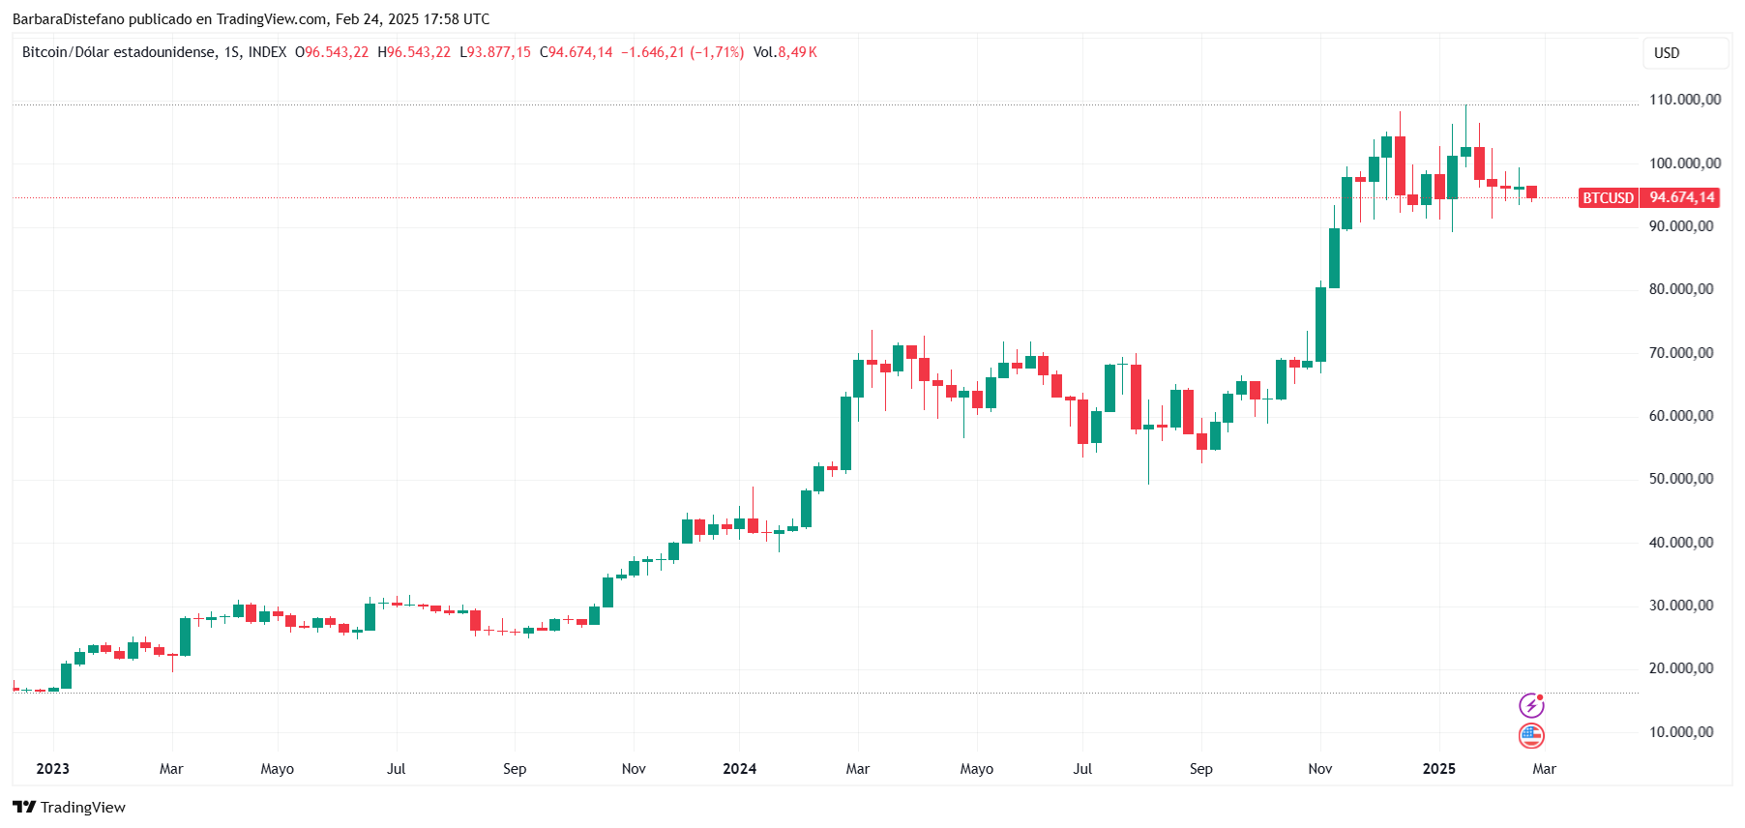Click the 2023 marker on time axis
This screenshot has height=828, width=1745.
tap(52, 768)
